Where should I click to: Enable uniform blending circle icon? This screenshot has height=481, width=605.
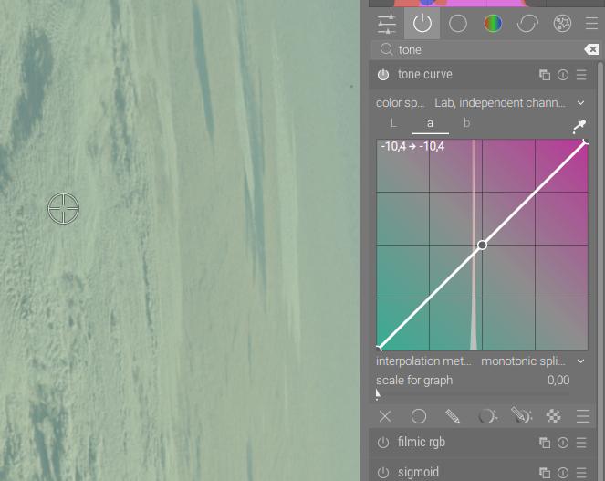tap(419, 416)
